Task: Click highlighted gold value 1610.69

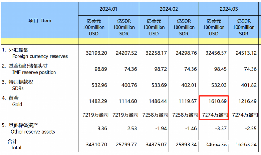Action: click(218, 101)
